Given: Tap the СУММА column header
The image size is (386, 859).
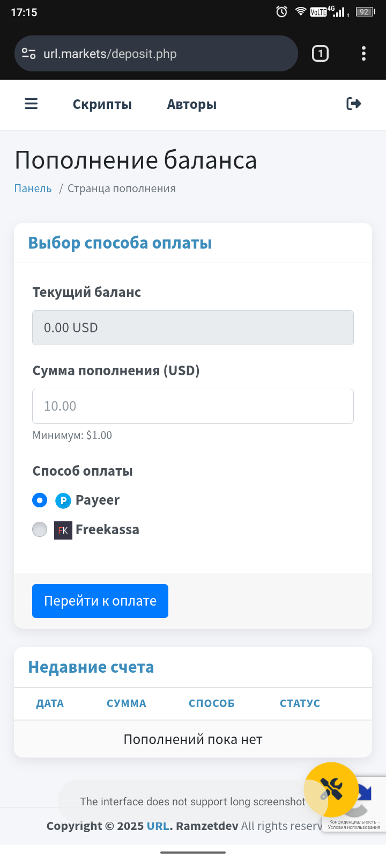Looking at the screenshot, I should coord(126,703).
